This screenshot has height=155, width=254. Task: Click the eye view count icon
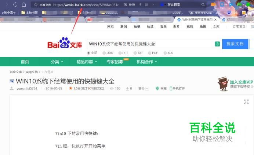point(112,89)
